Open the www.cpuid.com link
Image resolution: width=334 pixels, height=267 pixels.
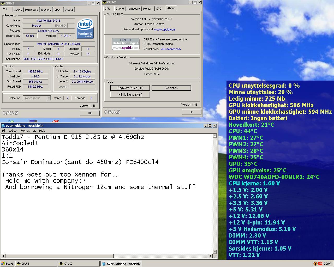165,29
